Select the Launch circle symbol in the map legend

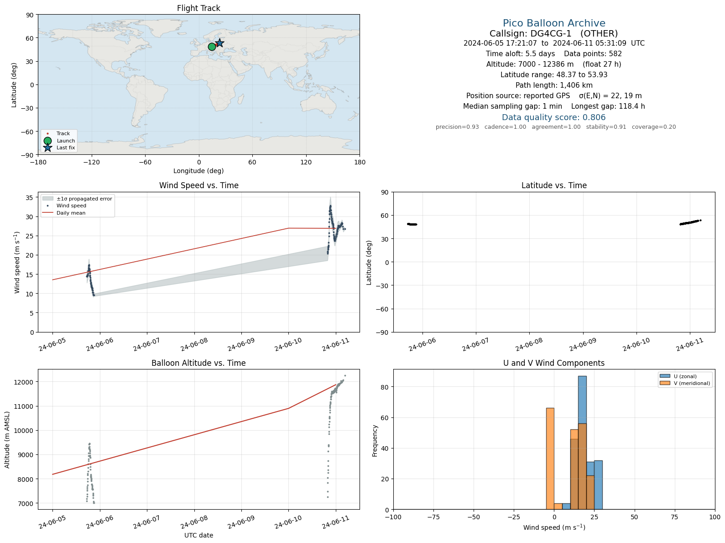47,141
